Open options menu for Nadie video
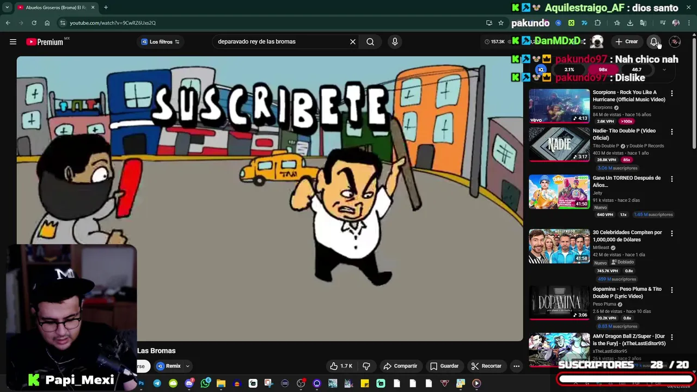The image size is (697, 392). (x=671, y=132)
